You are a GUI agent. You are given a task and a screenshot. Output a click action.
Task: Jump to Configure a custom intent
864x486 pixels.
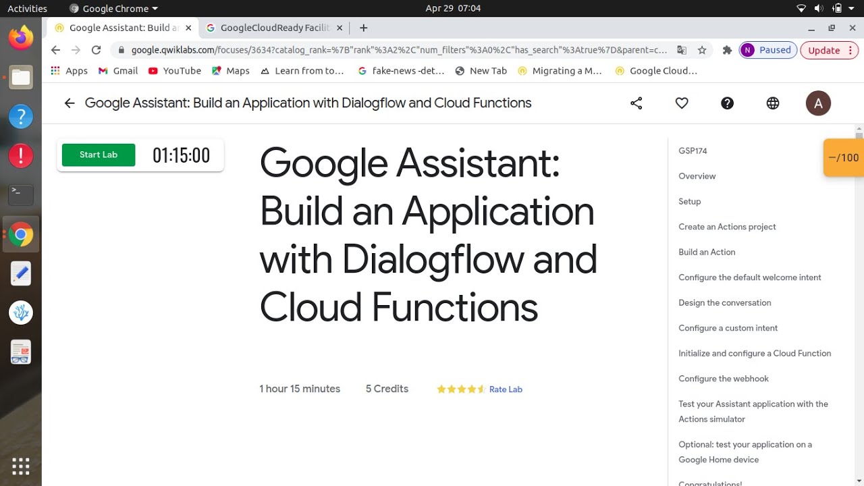[728, 328]
